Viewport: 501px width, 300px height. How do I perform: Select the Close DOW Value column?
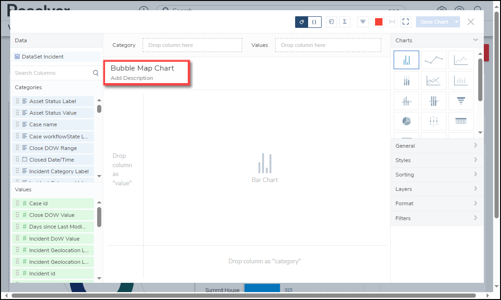(53, 215)
